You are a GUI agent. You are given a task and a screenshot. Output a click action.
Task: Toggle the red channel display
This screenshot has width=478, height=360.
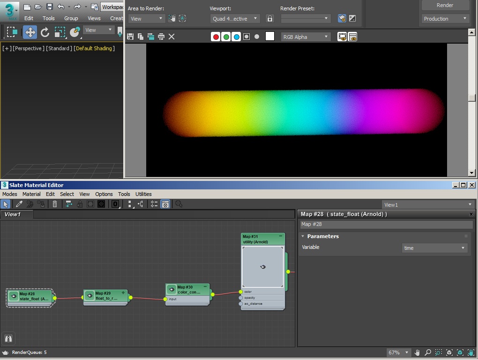(x=216, y=37)
